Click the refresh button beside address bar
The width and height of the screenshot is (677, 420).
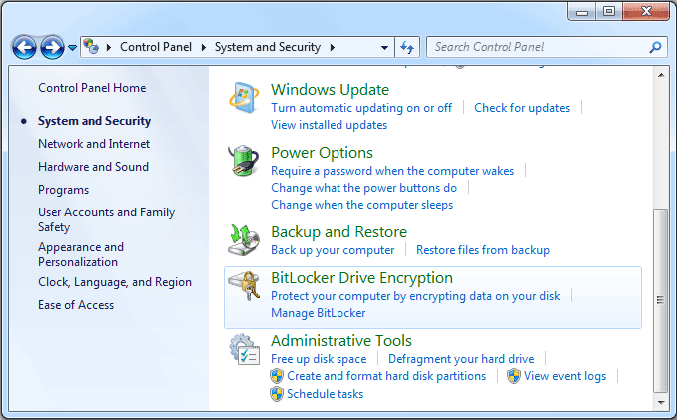407,47
